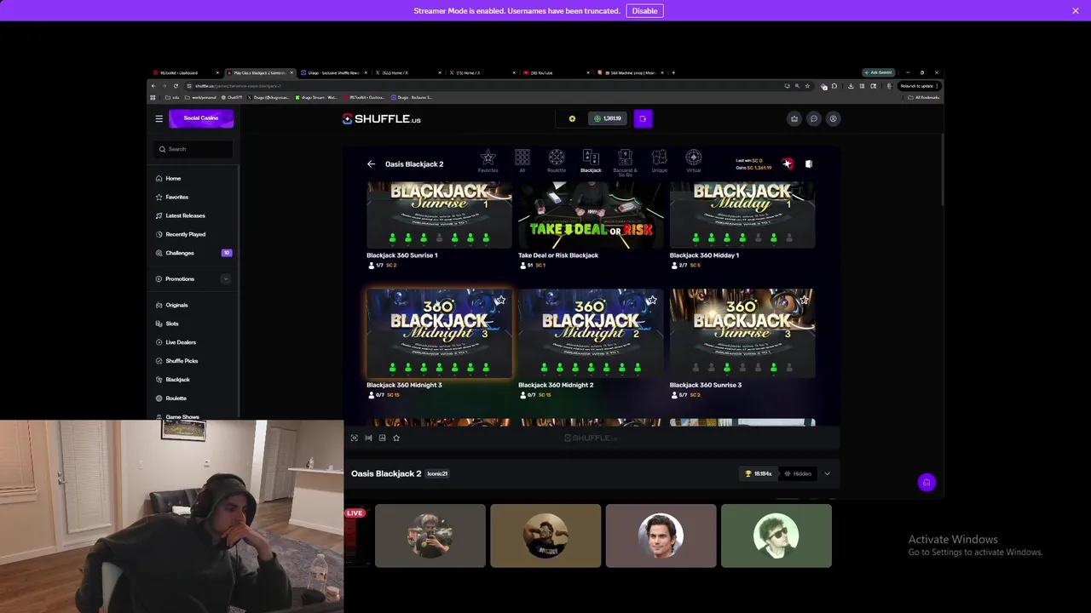The width and height of the screenshot is (1091, 613).
Task: Switch to the YouTube browser tab
Action: pos(556,72)
